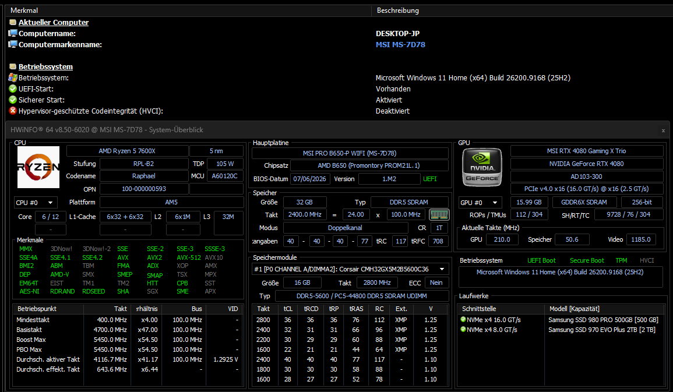Click the GPU clock 210.0 field
This screenshot has height=392, width=673.
(x=502, y=239)
